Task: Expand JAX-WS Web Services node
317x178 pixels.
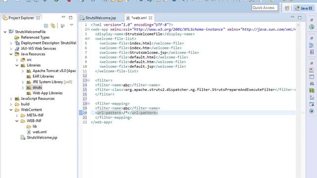Action: click(x=11, y=48)
